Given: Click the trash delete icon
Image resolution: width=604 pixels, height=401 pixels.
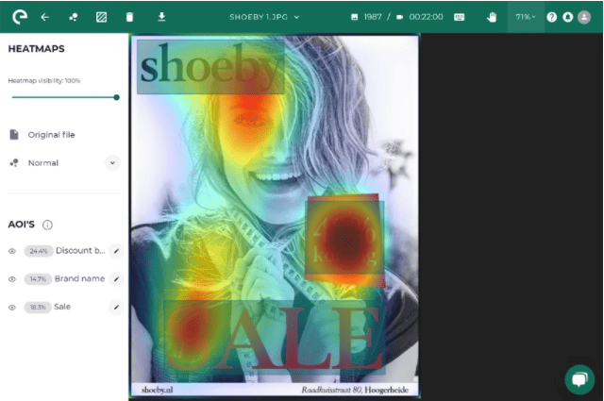Looking at the screenshot, I should pyautogui.click(x=129, y=17).
